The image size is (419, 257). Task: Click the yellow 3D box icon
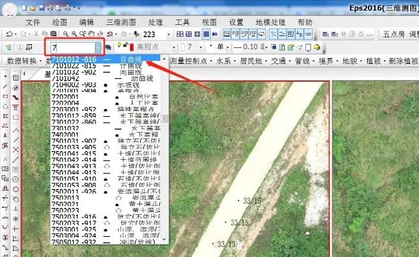tap(317, 47)
